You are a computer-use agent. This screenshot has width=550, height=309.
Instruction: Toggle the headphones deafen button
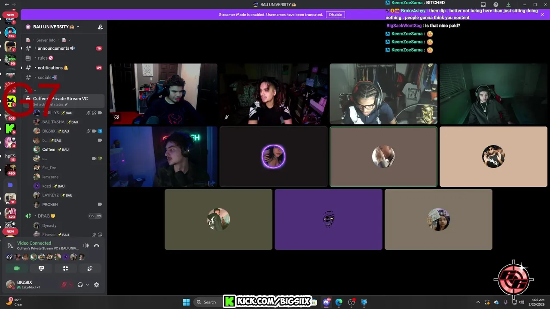pos(80,285)
